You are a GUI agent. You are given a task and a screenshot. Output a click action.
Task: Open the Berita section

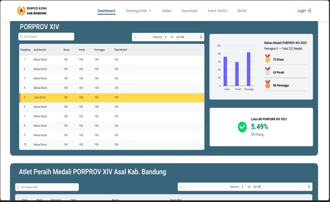[242, 11]
